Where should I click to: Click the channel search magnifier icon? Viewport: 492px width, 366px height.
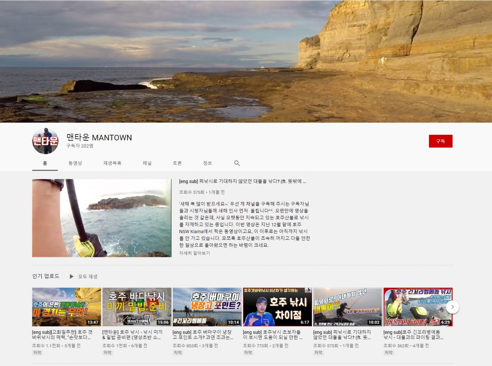(237, 163)
